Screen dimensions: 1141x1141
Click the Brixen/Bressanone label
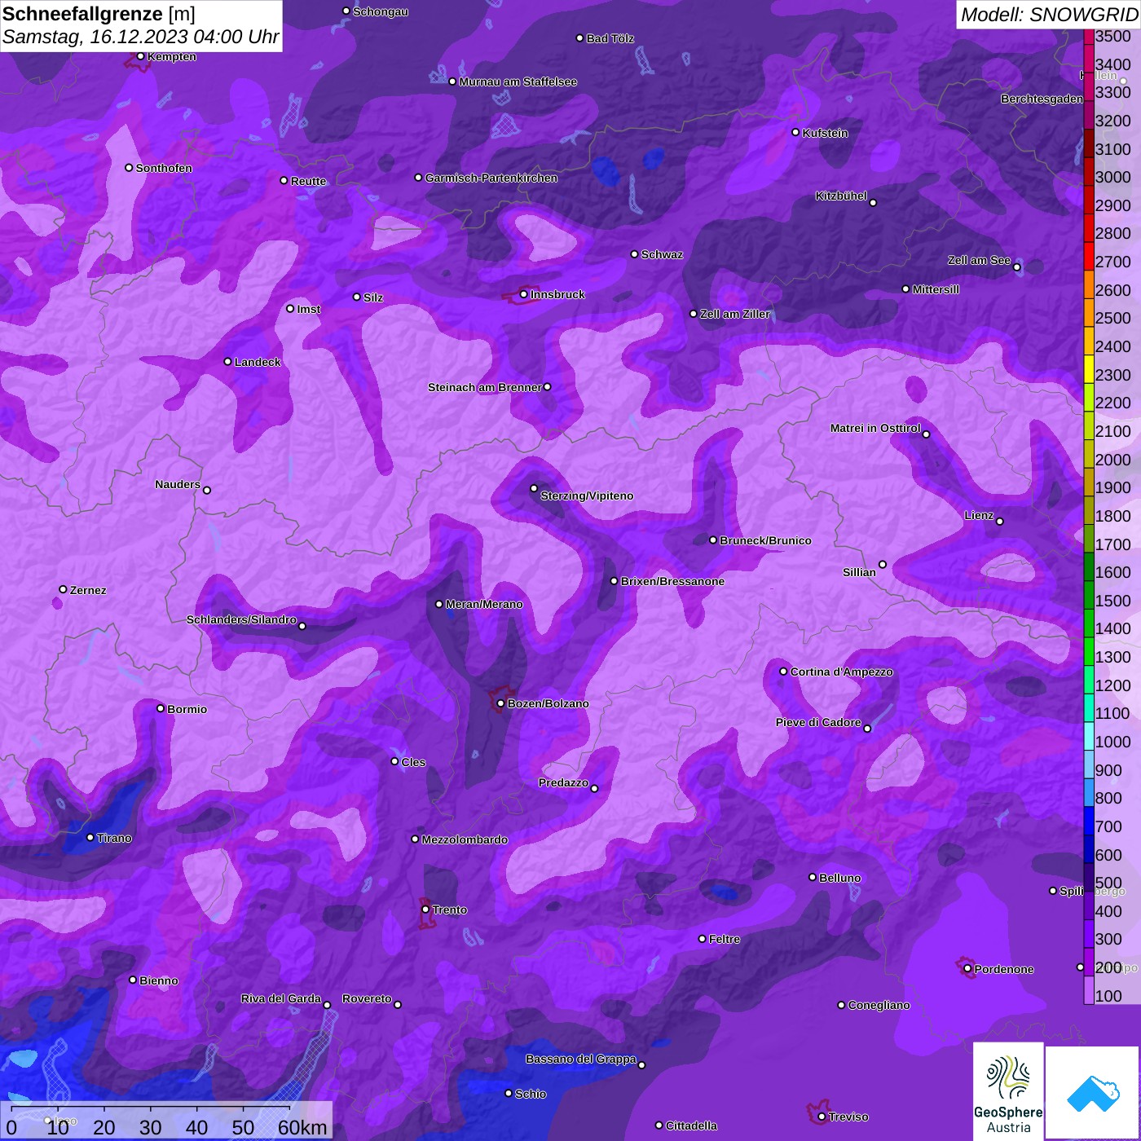(672, 581)
